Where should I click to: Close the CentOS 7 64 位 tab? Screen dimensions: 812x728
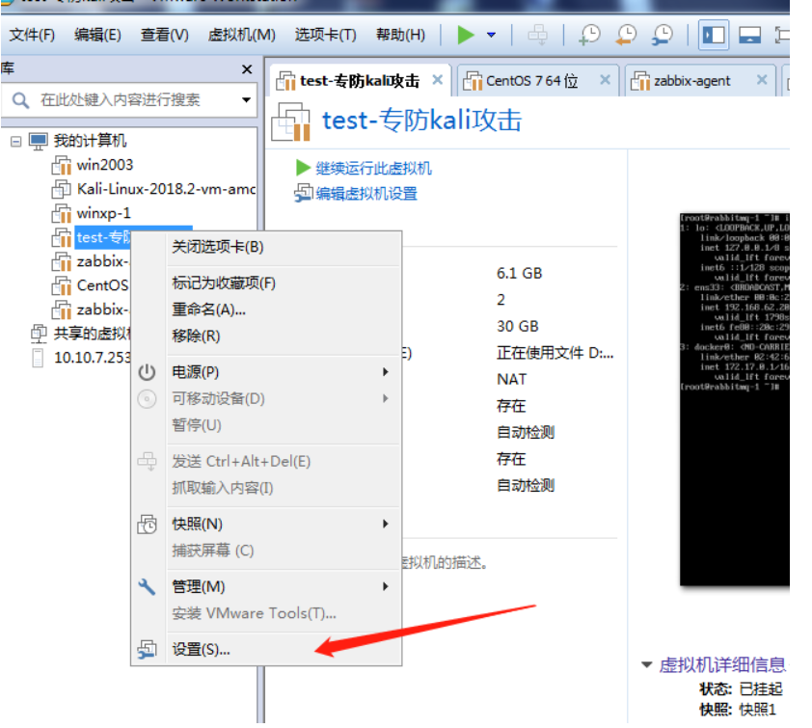pyautogui.click(x=605, y=80)
